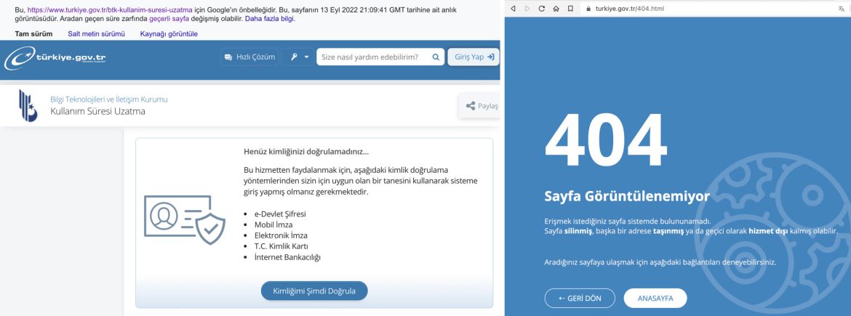Click the GERİ DÖN button
Screen dimensions: 851x316
point(579,299)
